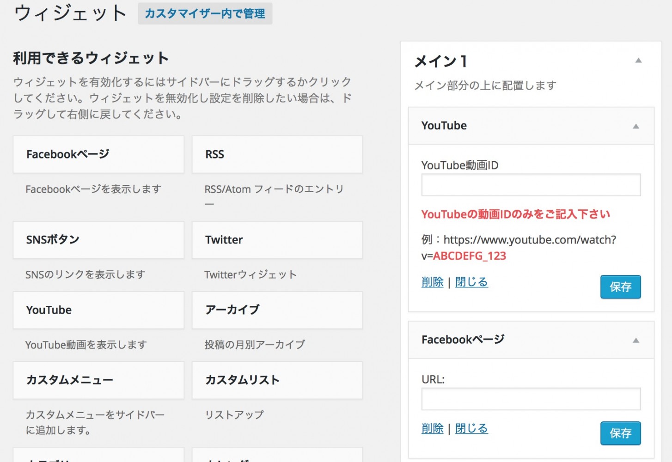Select the カスタムリスト available widget
The image size is (672, 462).
[277, 380]
